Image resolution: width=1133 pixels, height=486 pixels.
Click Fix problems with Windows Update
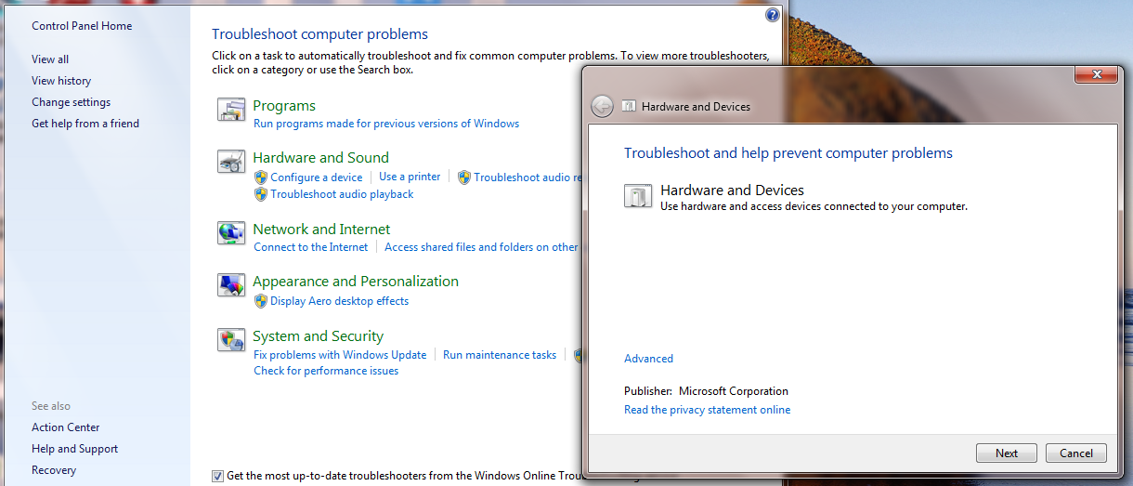[x=340, y=355]
